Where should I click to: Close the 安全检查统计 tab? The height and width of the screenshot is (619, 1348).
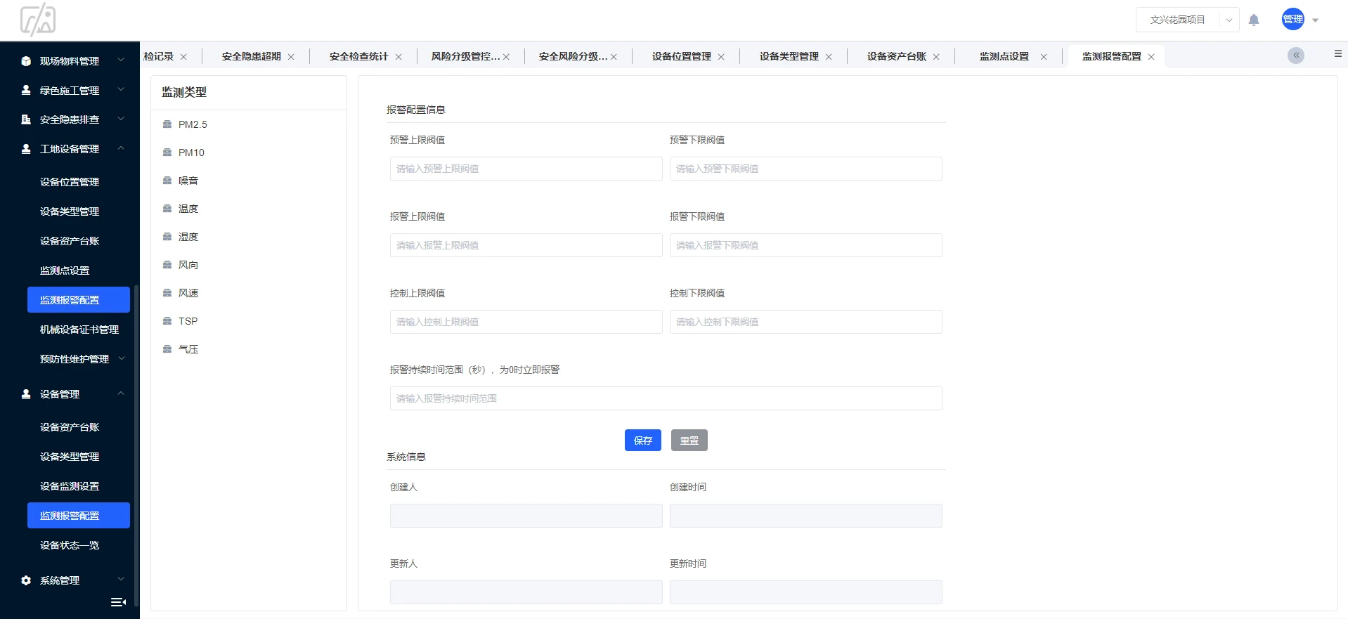pos(398,57)
